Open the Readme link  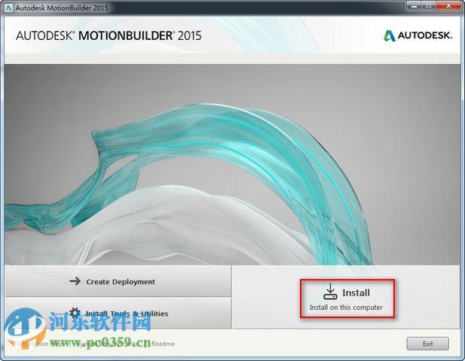[163, 344]
